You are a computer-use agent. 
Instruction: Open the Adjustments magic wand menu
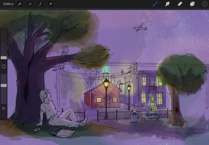(30, 4)
